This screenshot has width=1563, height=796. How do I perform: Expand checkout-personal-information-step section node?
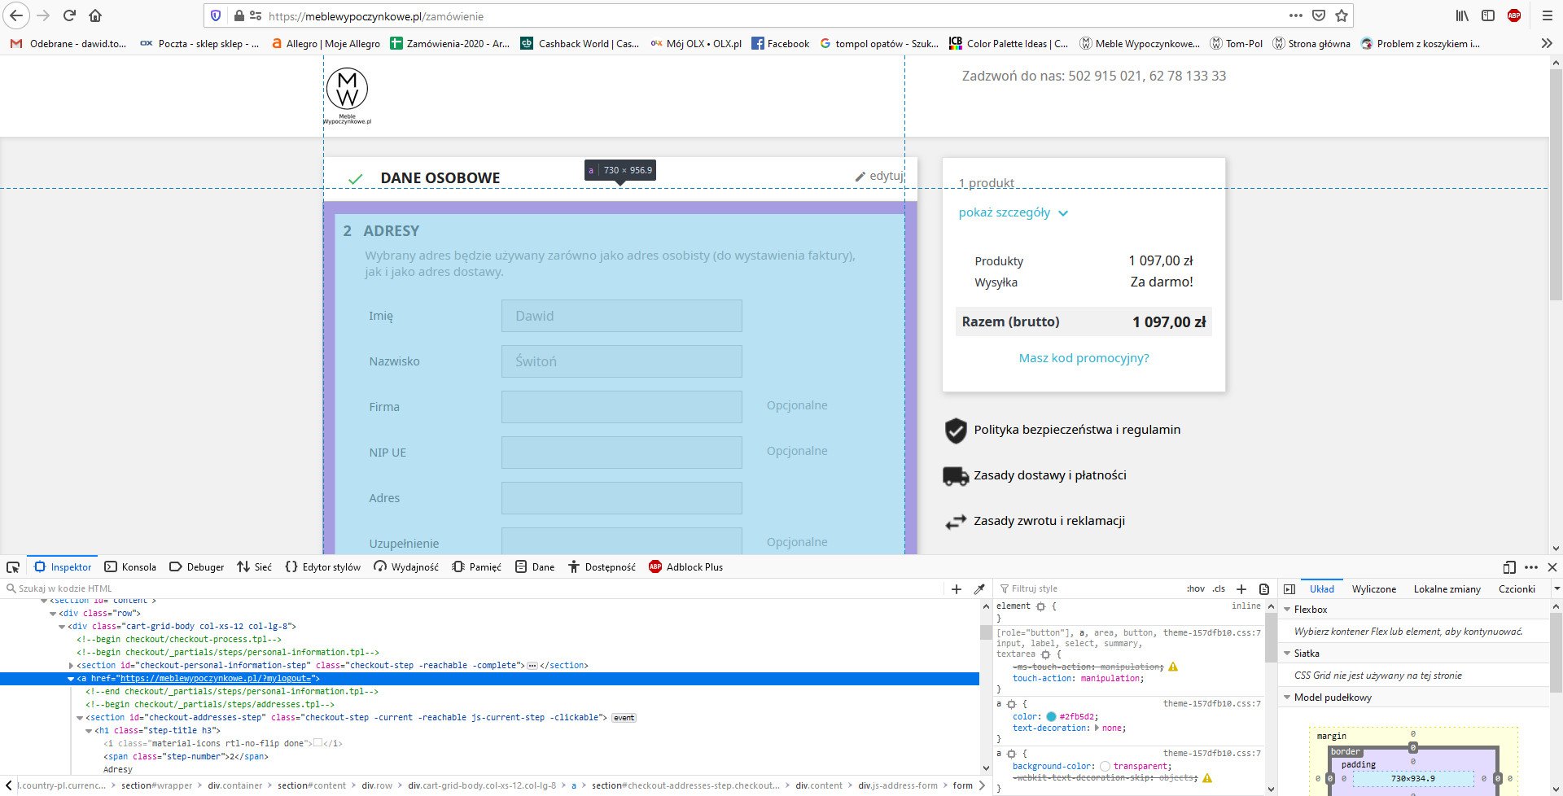pyautogui.click(x=71, y=666)
